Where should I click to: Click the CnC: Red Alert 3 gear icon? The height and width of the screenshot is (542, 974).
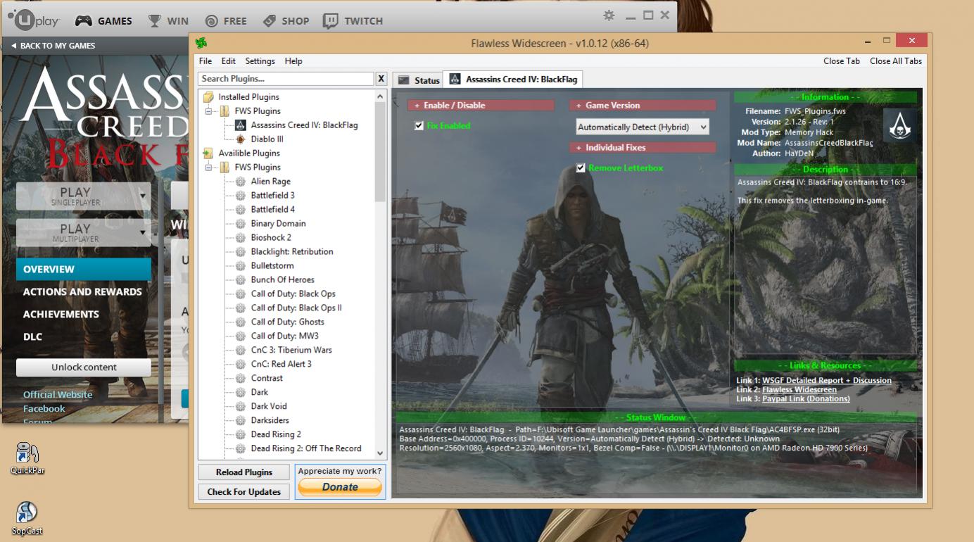[240, 364]
